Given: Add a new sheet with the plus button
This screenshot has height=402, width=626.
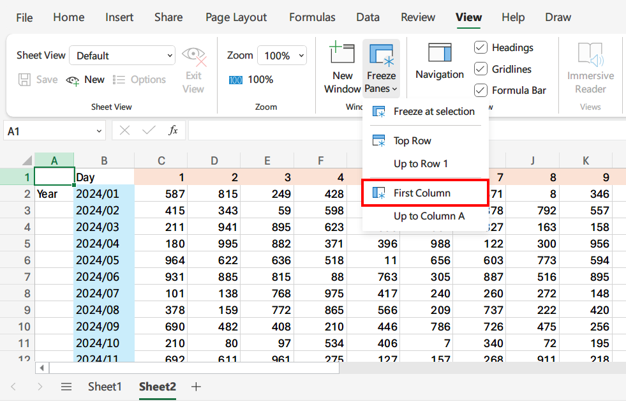Looking at the screenshot, I should [x=196, y=387].
